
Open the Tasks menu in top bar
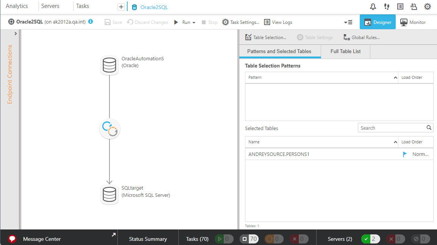(x=82, y=6)
